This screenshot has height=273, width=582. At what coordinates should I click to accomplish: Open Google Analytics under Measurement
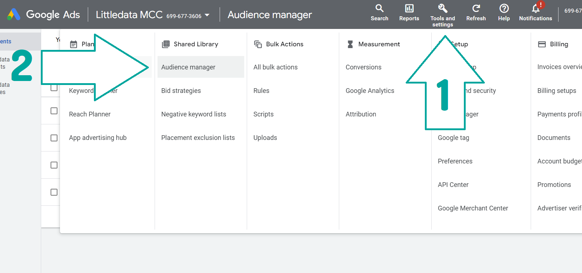[x=370, y=91]
